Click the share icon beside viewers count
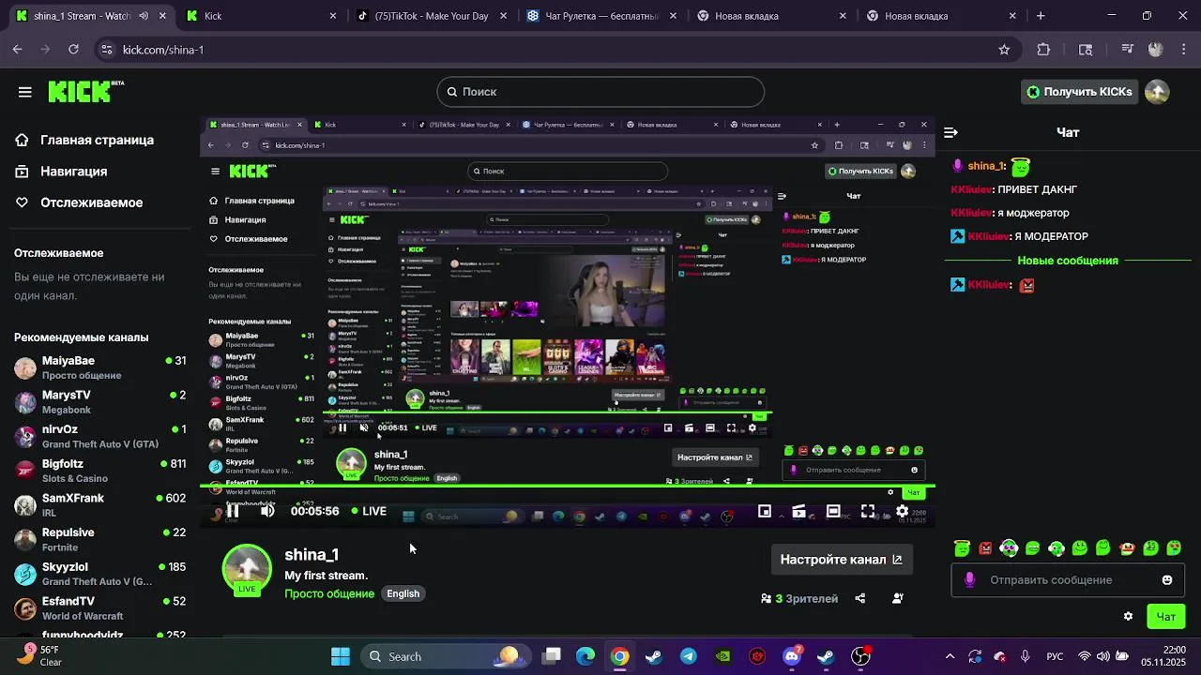 tap(860, 598)
